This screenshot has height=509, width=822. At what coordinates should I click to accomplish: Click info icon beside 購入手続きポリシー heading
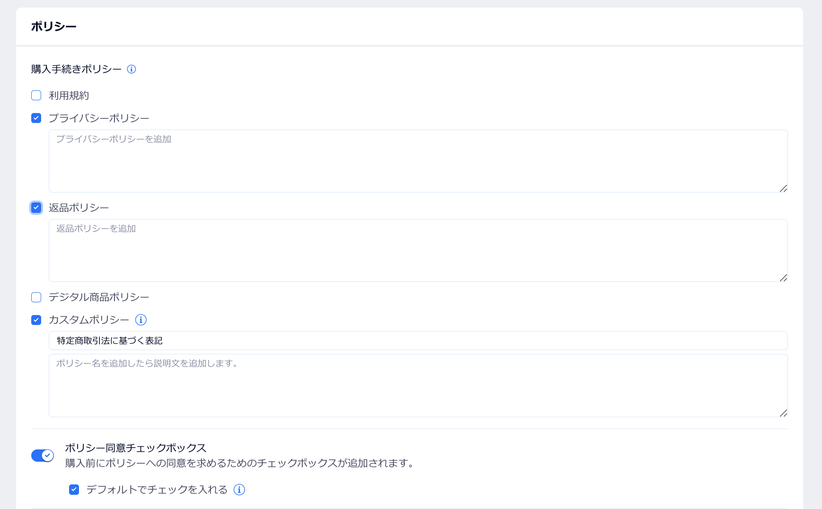coord(131,69)
